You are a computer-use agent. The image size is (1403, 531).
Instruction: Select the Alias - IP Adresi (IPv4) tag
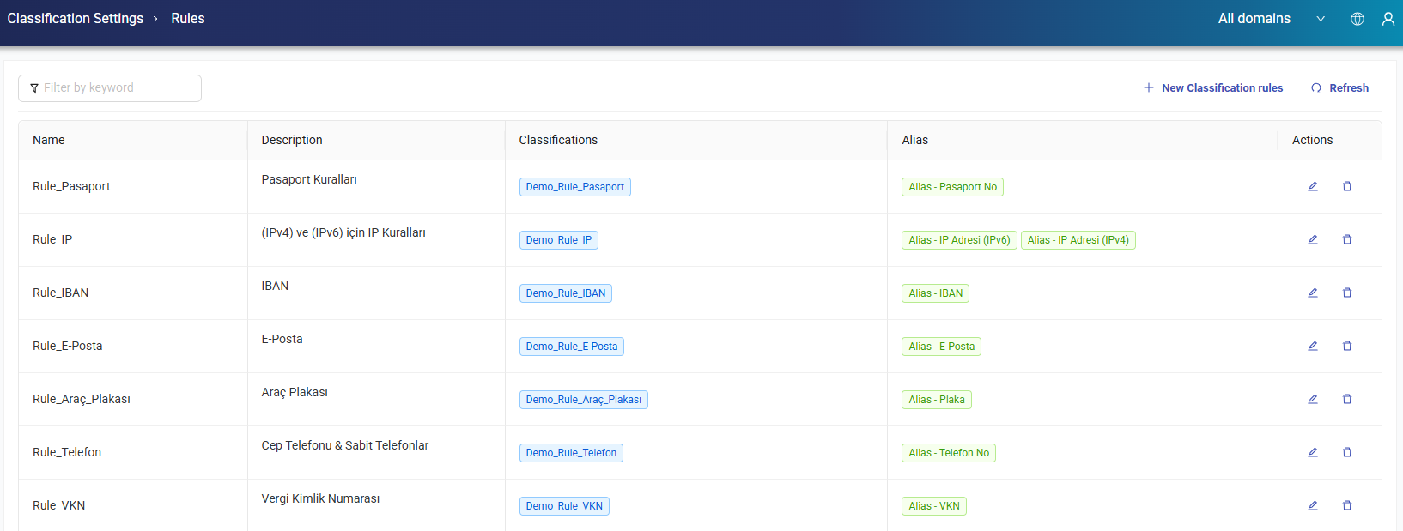[1078, 240]
